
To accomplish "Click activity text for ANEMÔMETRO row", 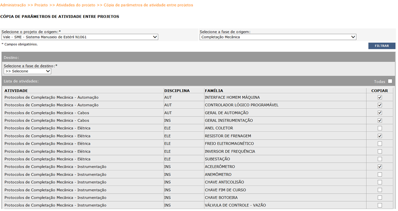I will [x=55, y=175].
